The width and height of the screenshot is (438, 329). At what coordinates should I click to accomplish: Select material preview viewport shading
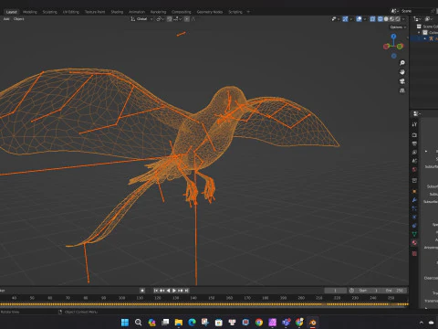click(391, 19)
